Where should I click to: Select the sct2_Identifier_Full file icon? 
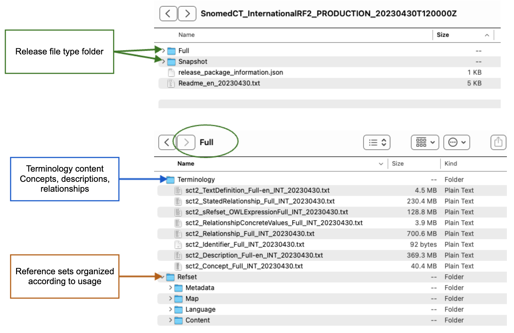click(x=178, y=245)
